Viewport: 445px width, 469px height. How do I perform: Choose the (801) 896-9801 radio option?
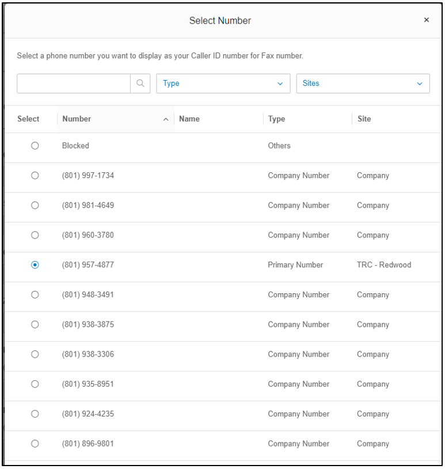pyautogui.click(x=35, y=444)
